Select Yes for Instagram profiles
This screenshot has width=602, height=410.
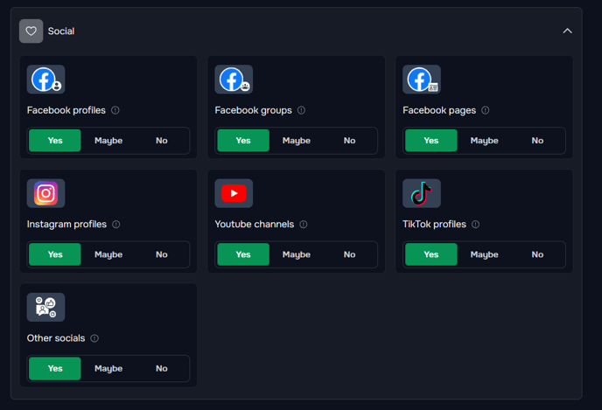[55, 254]
